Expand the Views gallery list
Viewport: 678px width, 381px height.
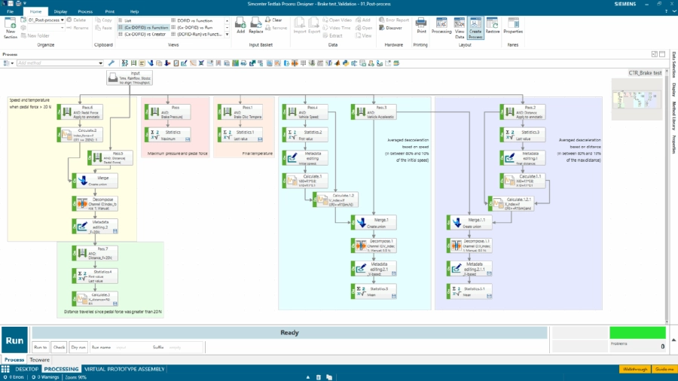(x=227, y=34)
